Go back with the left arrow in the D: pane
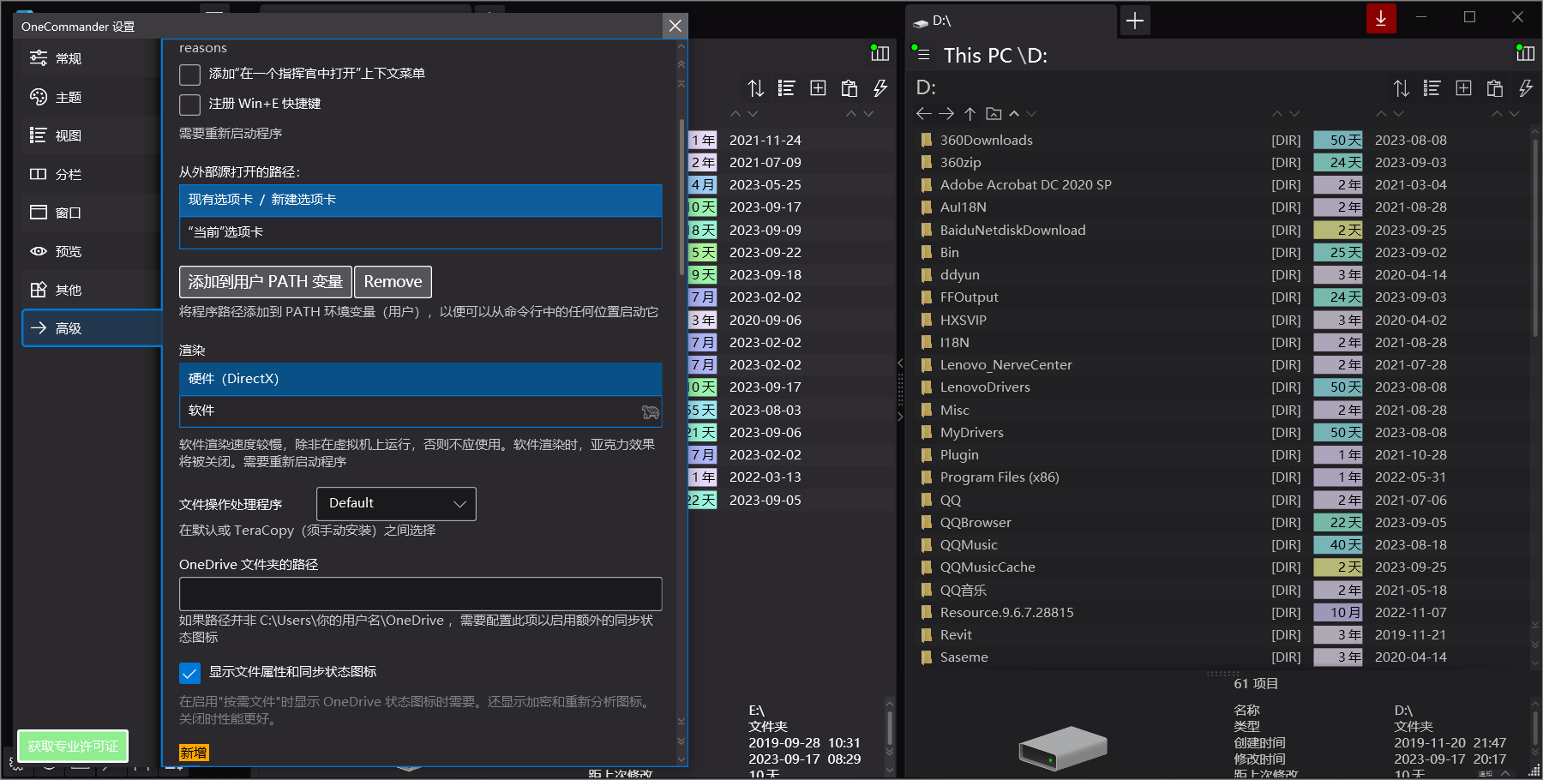The width and height of the screenshot is (1543, 780). click(923, 113)
